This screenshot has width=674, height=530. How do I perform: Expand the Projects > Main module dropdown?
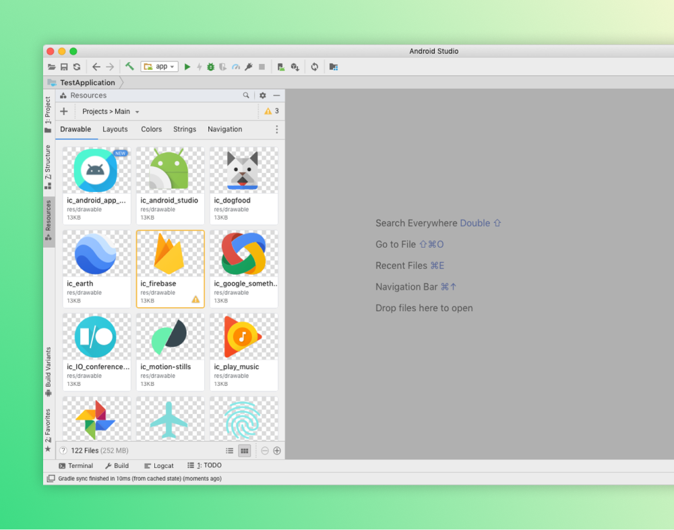pos(111,112)
